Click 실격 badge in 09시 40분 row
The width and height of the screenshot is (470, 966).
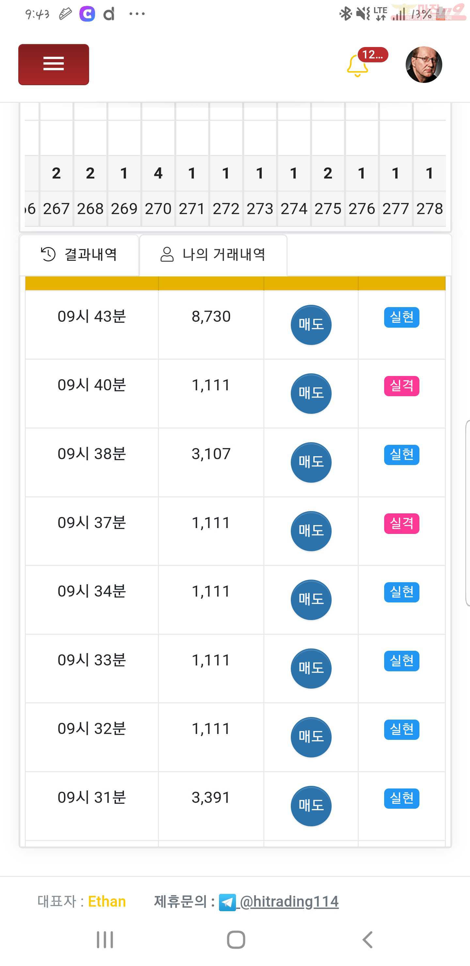(x=401, y=386)
